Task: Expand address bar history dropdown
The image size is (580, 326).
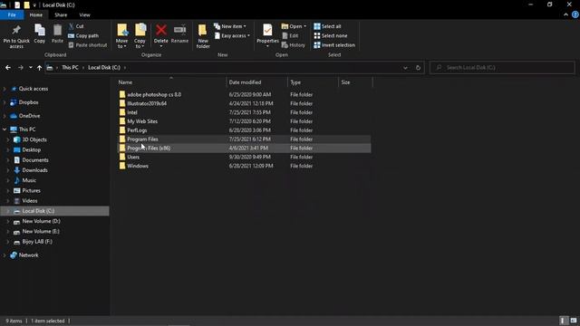Action: tap(405, 68)
